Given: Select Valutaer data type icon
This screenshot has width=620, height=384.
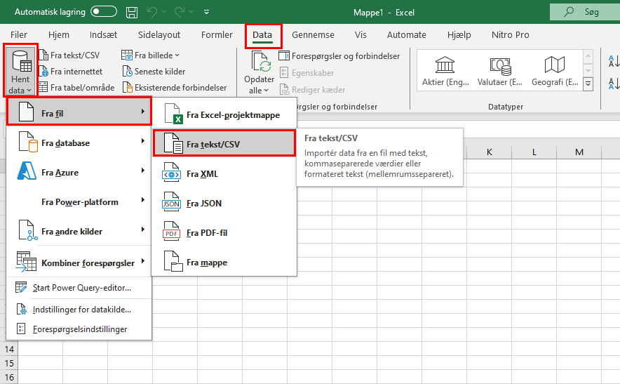Looking at the screenshot, I should pyautogui.click(x=500, y=66).
